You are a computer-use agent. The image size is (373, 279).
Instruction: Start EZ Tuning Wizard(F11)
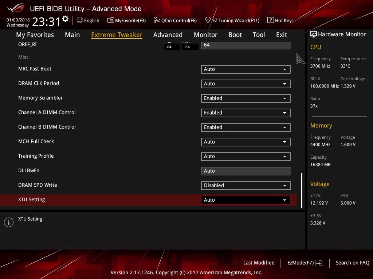click(232, 20)
